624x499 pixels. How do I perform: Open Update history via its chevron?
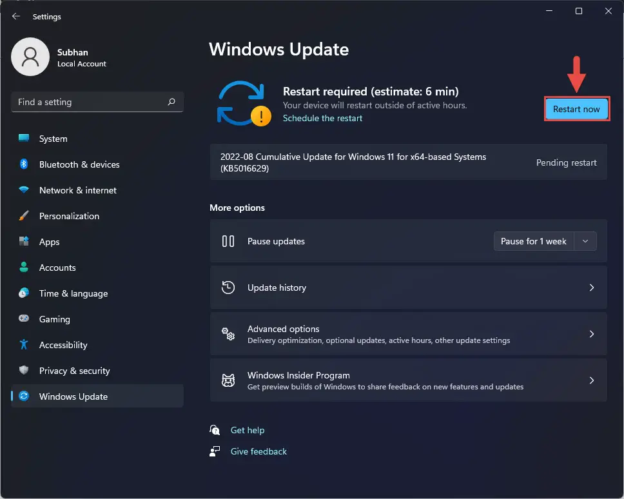(x=592, y=288)
